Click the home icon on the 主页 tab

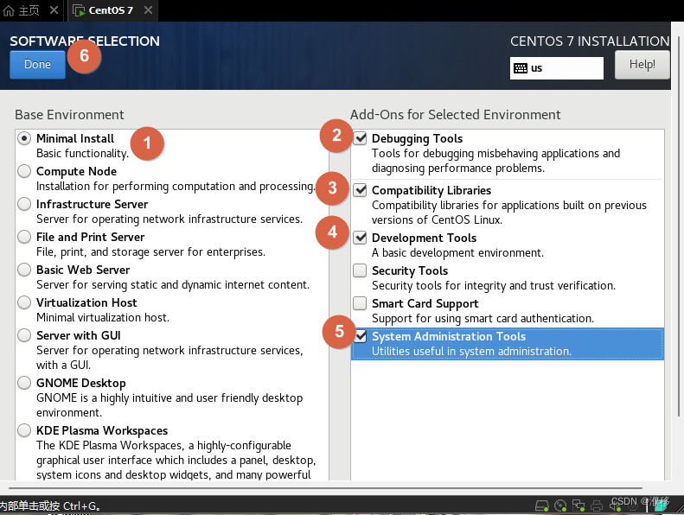[x=9, y=10]
